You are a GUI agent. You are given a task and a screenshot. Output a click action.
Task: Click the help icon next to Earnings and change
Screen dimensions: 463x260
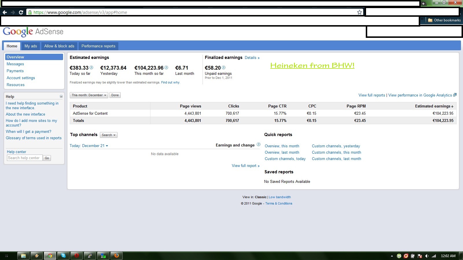258,144
